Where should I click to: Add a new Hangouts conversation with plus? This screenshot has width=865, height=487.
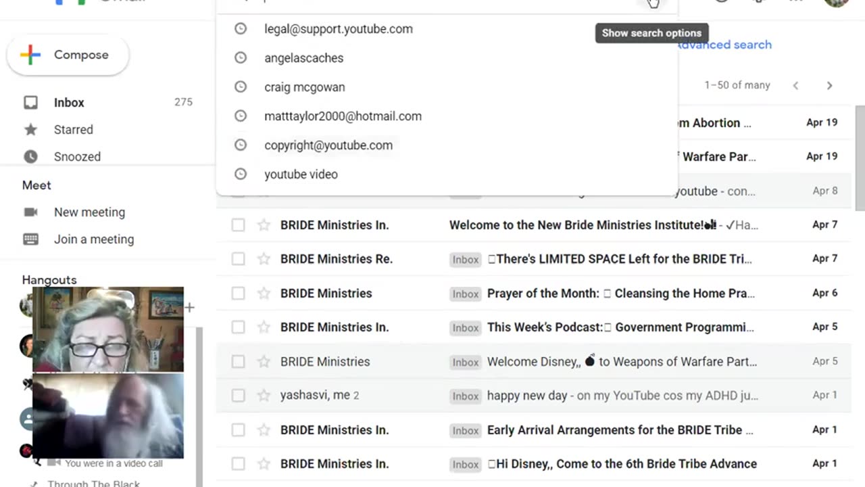click(x=190, y=308)
